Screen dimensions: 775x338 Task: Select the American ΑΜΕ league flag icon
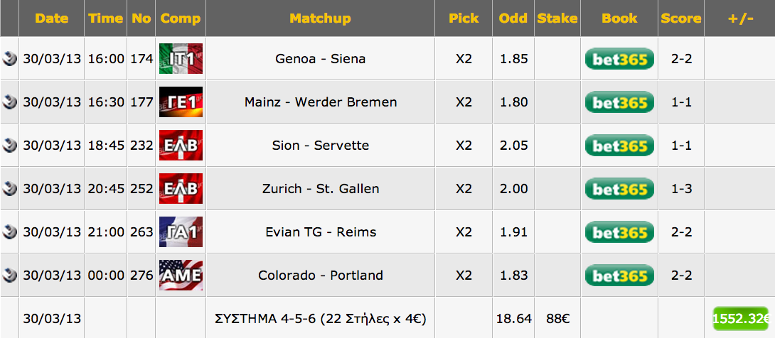[181, 276]
